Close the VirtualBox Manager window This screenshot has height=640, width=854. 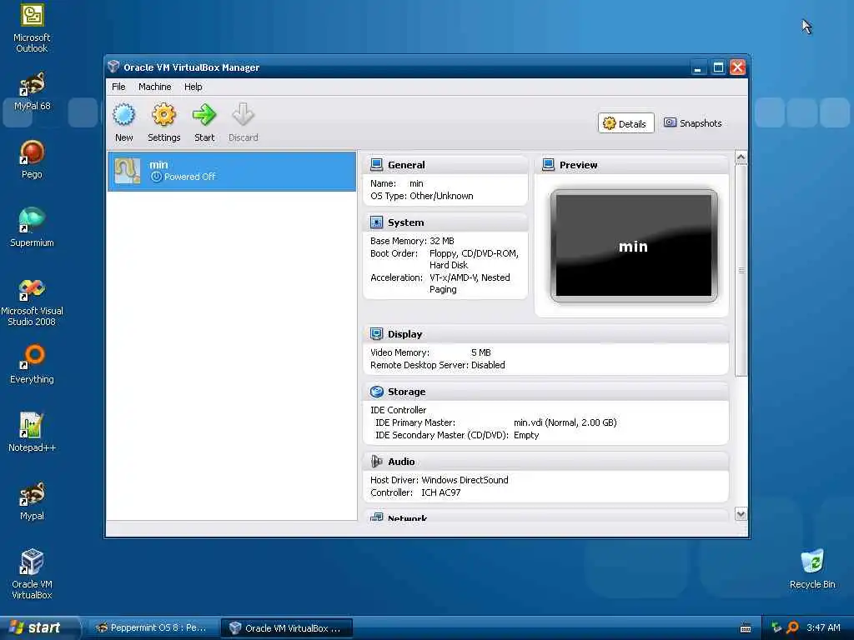(x=738, y=67)
